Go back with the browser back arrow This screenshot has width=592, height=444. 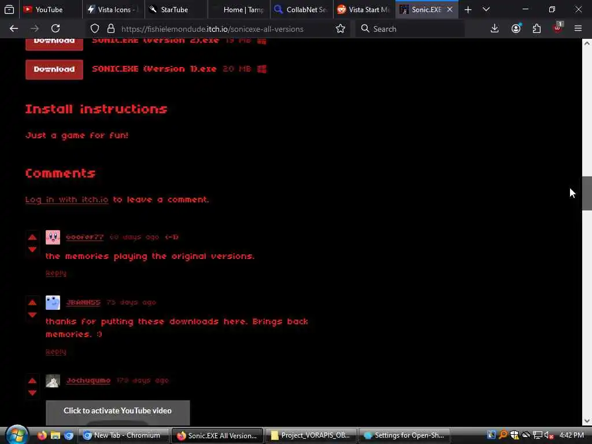pyautogui.click(x=14, y=29)
